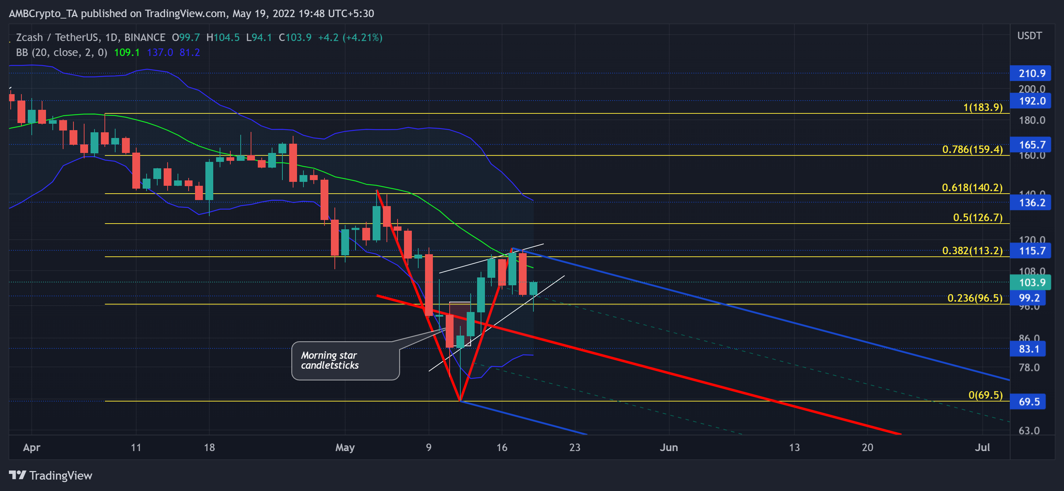Click the 137.0 upper band value
The image size is (1064, 491).
(x=160, y=52)
